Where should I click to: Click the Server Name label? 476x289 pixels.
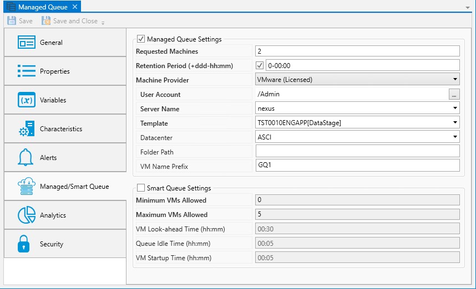coord(159,109)
